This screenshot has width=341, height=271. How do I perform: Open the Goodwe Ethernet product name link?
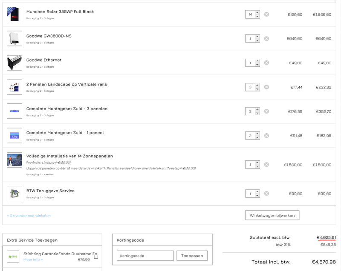pyautogui.click(x=44, y=60)
